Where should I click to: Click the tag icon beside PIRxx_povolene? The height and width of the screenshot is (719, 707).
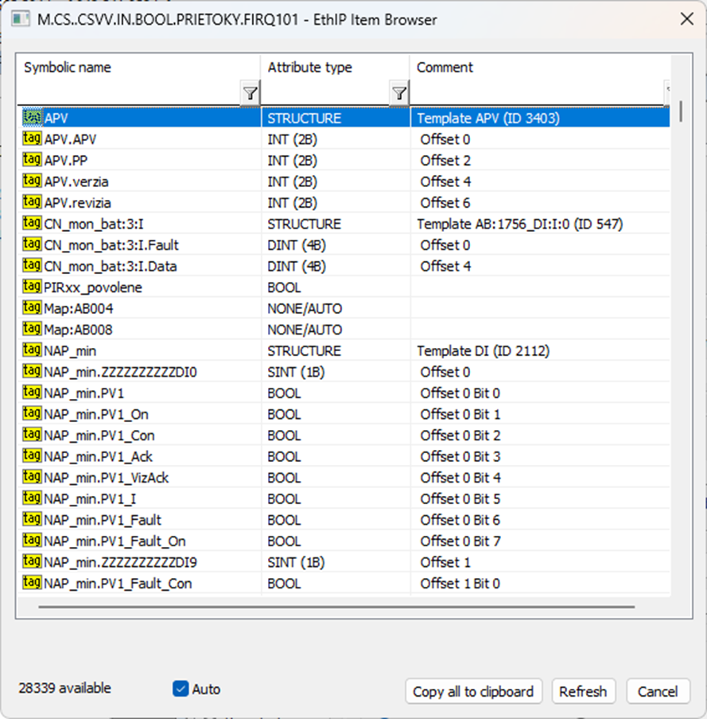point(33,287)
